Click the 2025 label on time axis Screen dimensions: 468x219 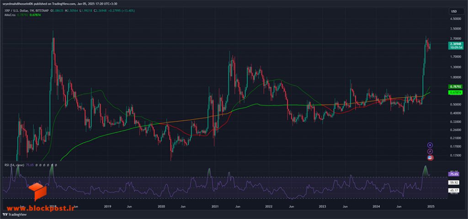pyautogui.click(x=431, y=206)
